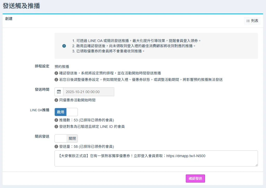Click the 簡訊發送 field label

point(42,136)
